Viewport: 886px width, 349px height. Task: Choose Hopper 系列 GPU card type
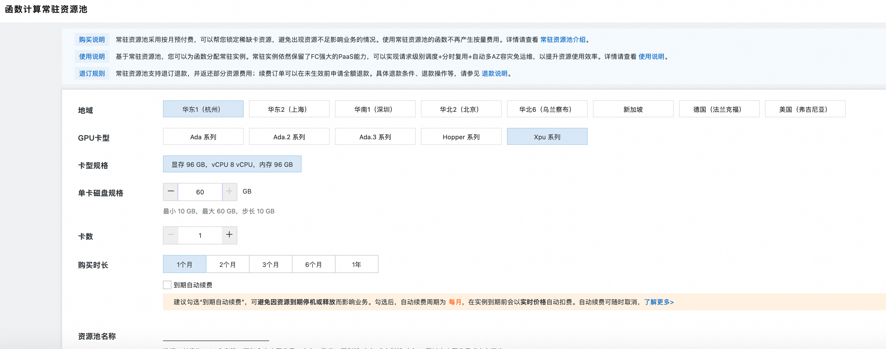coord(461,137)
